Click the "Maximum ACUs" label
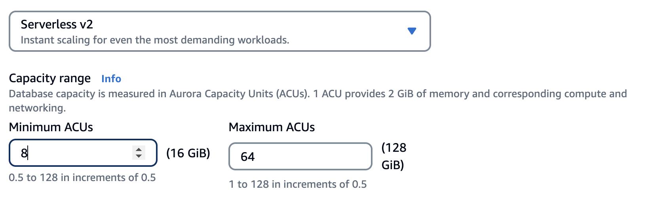Viewport: 650px width, 200px height. click(x=272, y=127)
